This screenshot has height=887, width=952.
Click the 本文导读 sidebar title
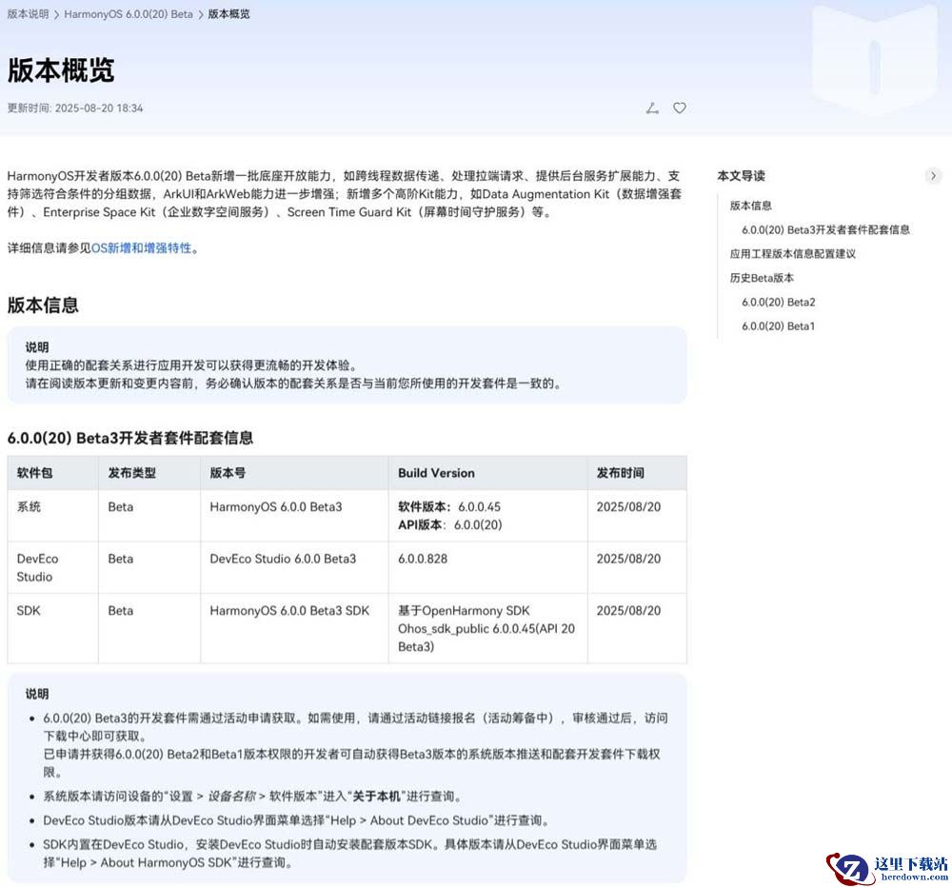coord(741,176)
